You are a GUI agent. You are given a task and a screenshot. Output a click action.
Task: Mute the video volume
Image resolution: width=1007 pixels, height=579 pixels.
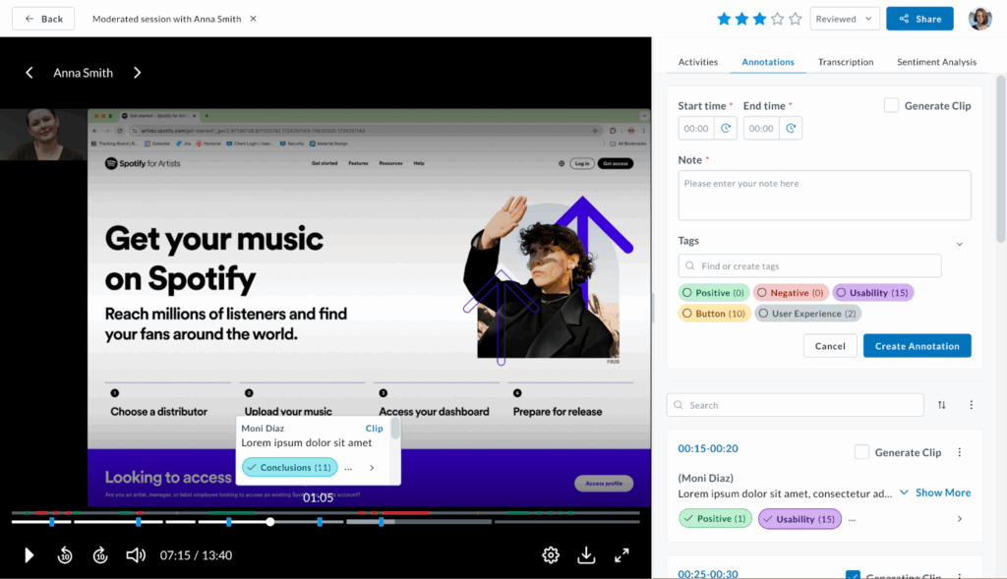tap(136, 554)
